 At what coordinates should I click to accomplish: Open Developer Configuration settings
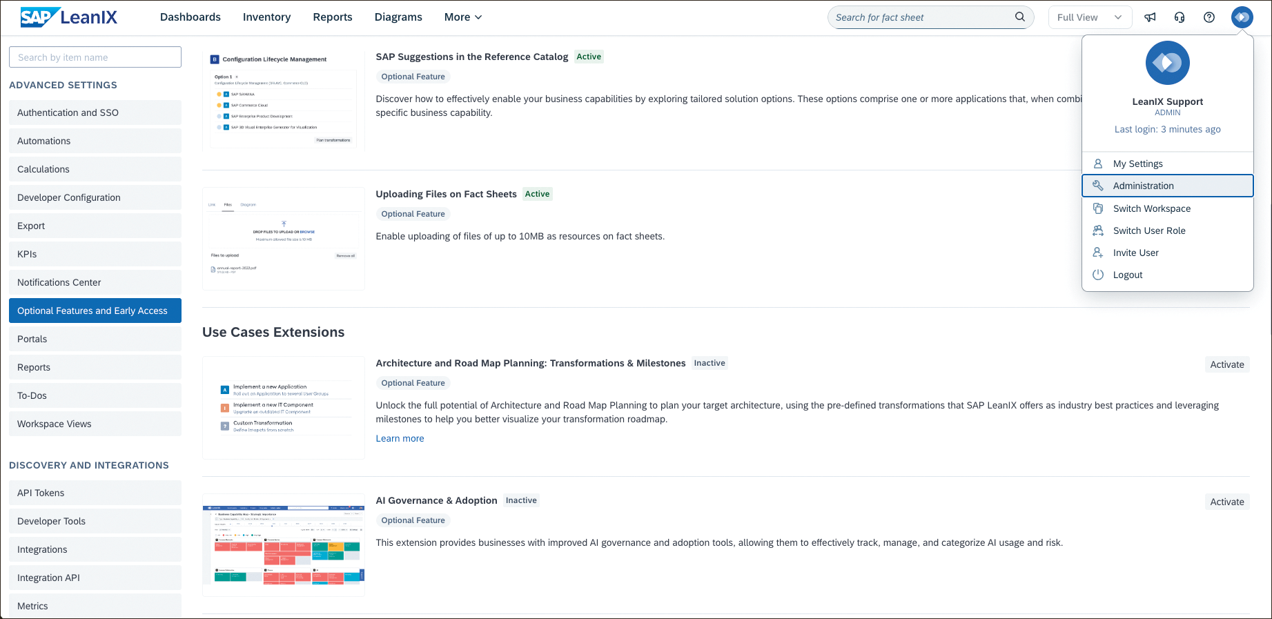click(x=95, y=197)
